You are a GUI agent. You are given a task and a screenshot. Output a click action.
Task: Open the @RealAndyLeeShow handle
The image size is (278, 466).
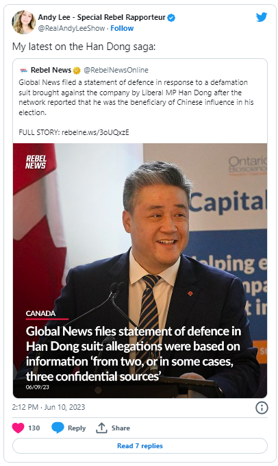71,28
